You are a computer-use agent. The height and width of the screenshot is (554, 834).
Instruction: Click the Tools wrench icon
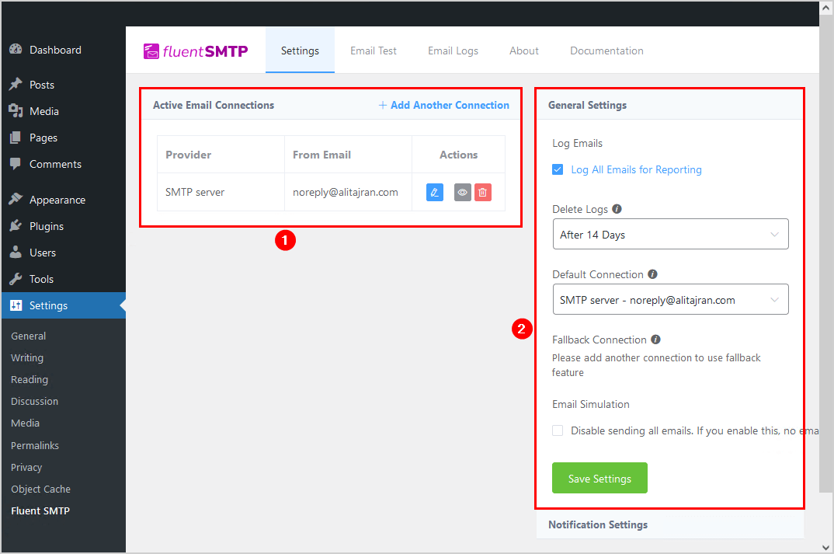tap(16, 278)
